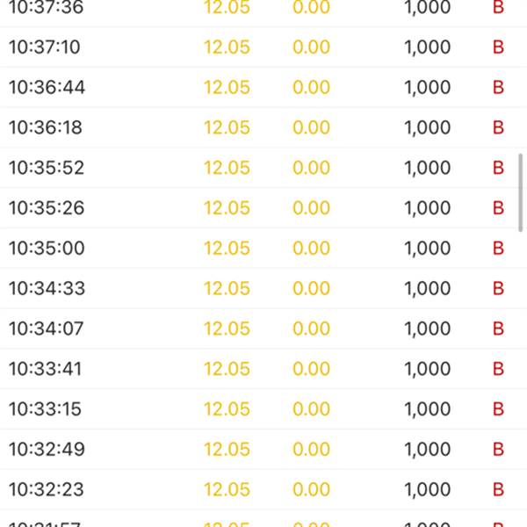Tap the B indicator for the 10:35:26 trade
Screen dimensions: 527x527
(x=498, y=208)
